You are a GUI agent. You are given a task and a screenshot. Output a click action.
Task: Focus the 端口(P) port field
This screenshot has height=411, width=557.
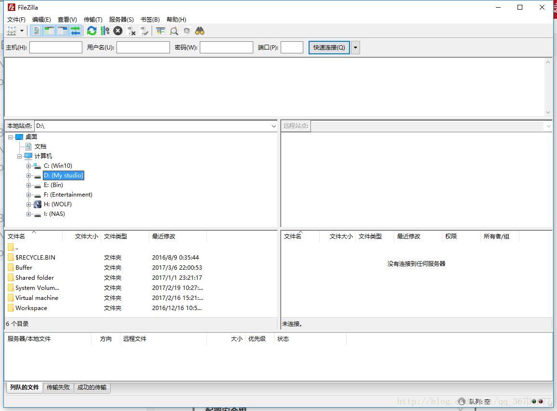pyautogui.click(x=292, y=48)
